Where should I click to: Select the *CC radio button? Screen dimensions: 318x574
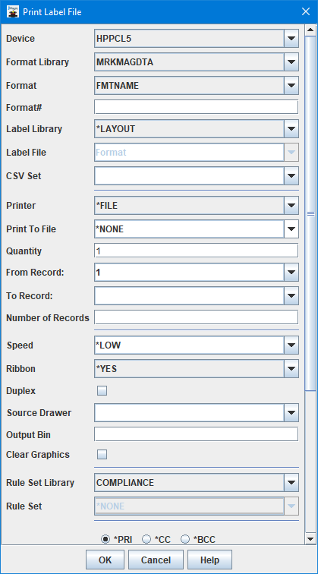(x=146, y=539)
